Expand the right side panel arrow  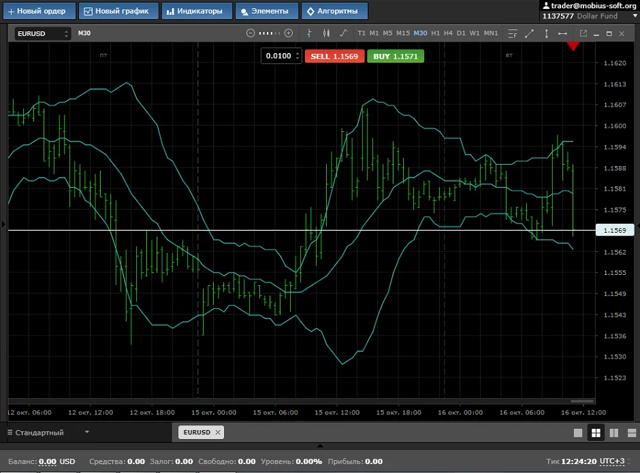tap(638, 225)
